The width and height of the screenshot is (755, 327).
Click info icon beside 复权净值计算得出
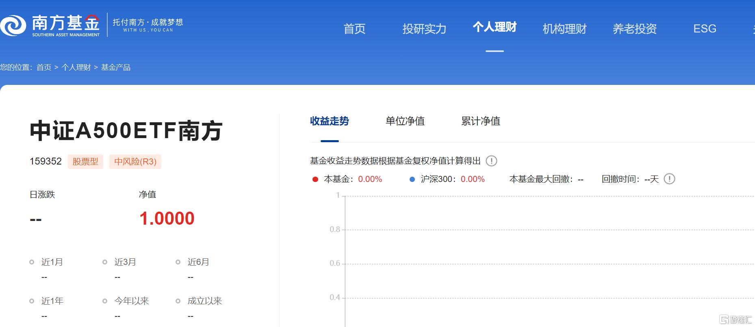point(491,161)
